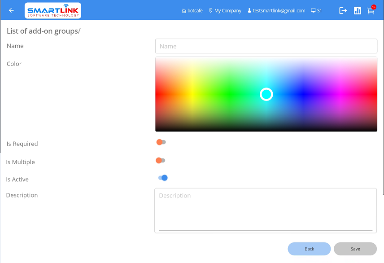The width and height of the screenshot is (384, 263).
Task: Open the bar chart reports icon
Action: tap(358, 11)
